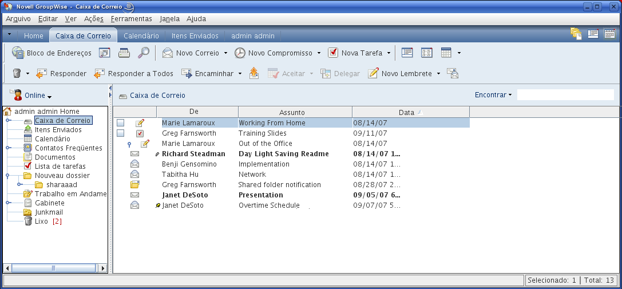Click the magnifying glass search icon

tap(144, 53)
